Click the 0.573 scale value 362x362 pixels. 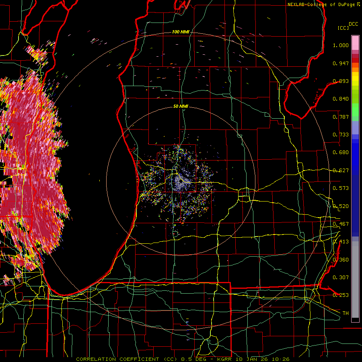point(341,188)
